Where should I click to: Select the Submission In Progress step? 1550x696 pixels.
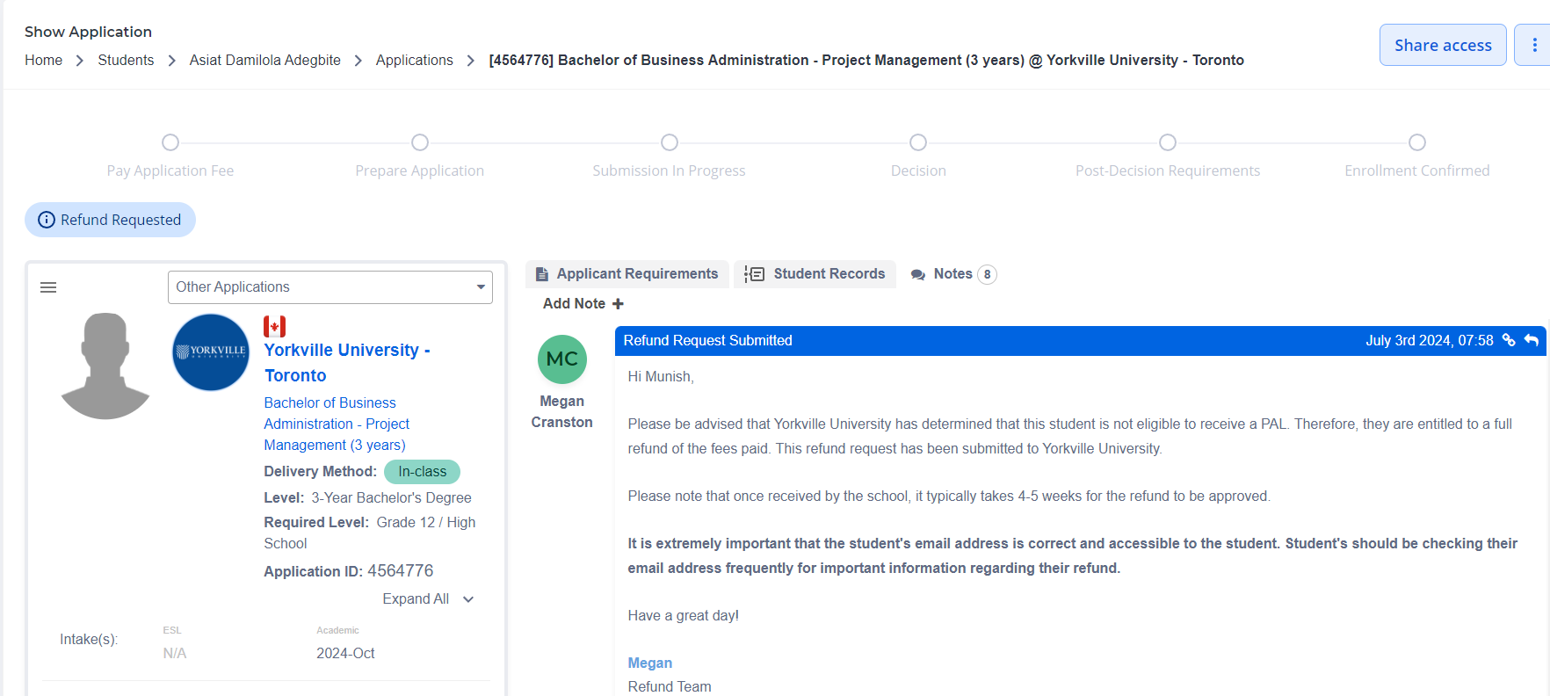pos(670,155)
